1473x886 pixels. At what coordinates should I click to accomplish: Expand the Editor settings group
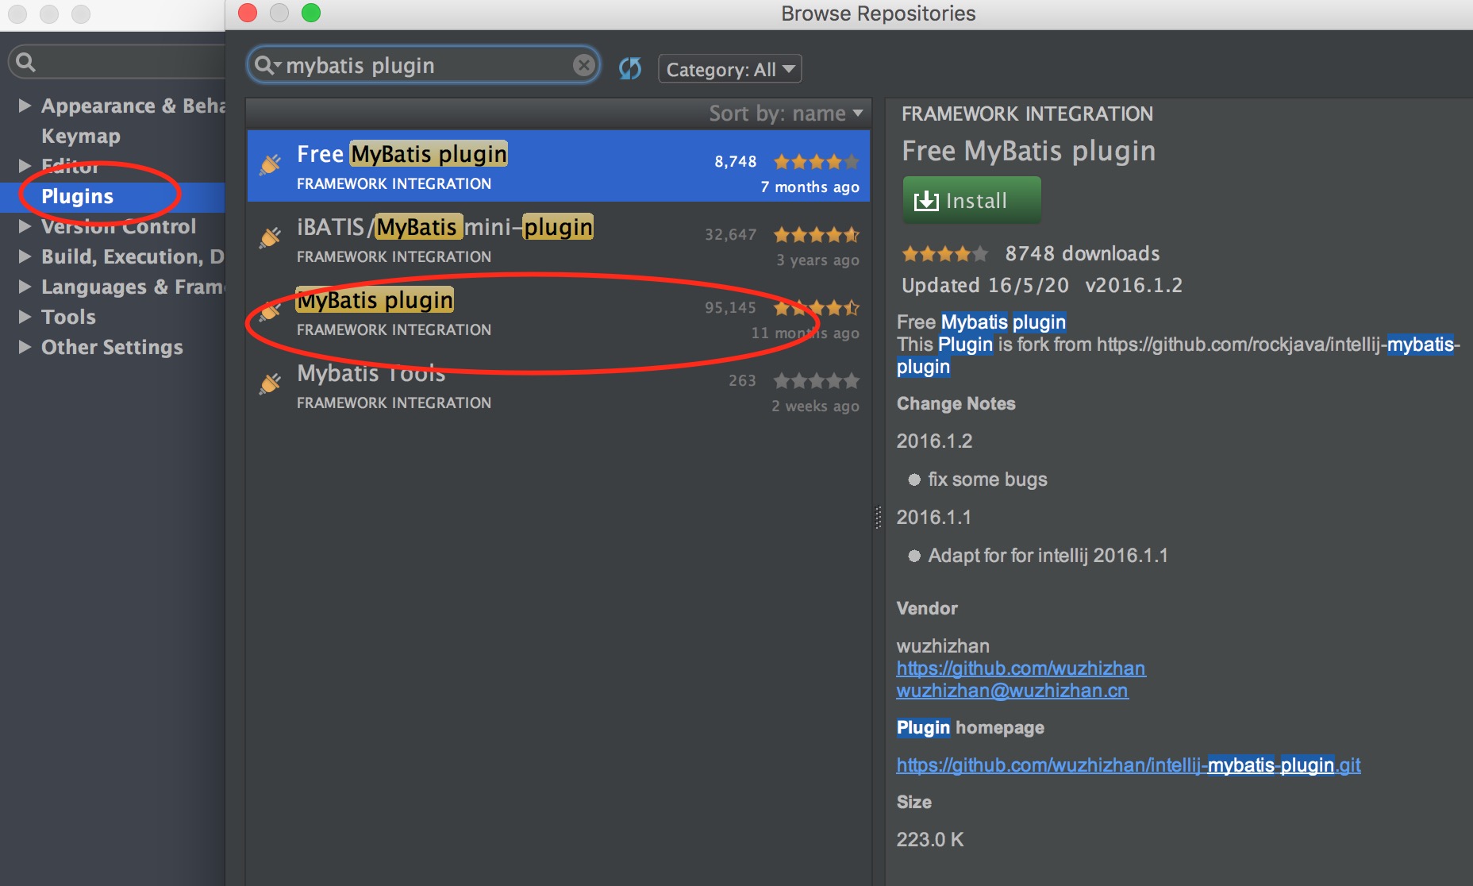(x=25, y=165)
